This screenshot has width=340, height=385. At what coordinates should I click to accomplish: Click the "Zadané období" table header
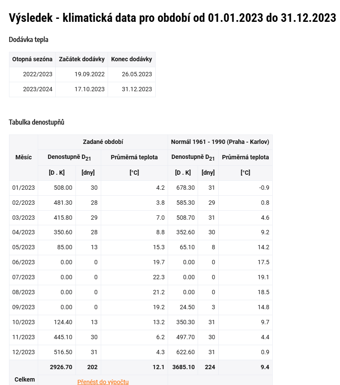[x=103, y=142]
